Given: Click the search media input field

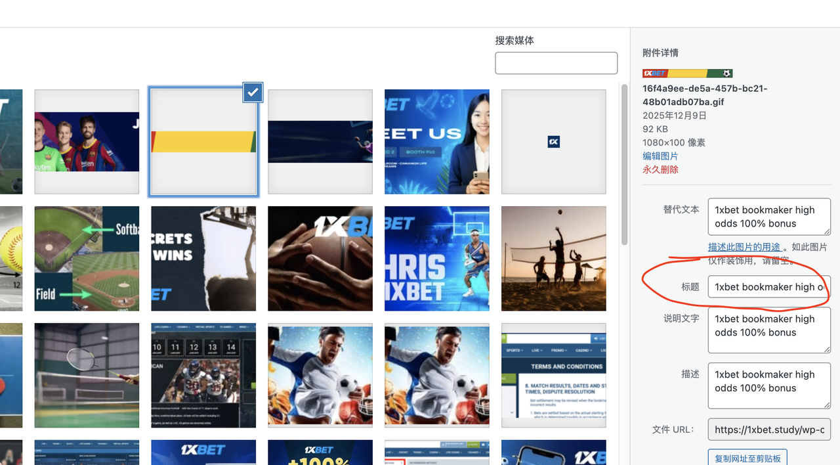Looking at the screenshot, I should tap(556, 63).
